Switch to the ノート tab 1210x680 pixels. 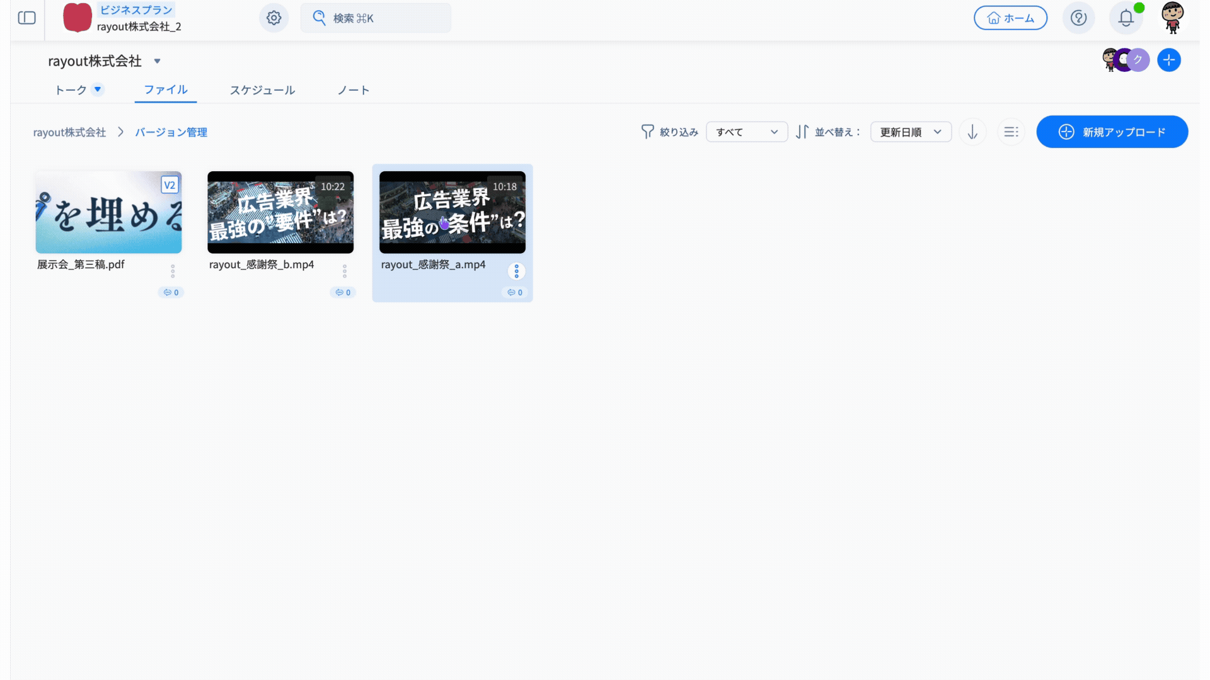coord(353,90)
